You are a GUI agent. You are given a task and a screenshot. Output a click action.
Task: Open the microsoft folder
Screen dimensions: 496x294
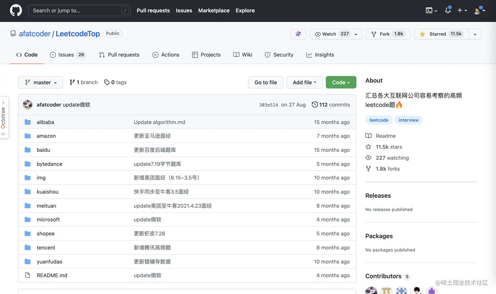[48, 220]
